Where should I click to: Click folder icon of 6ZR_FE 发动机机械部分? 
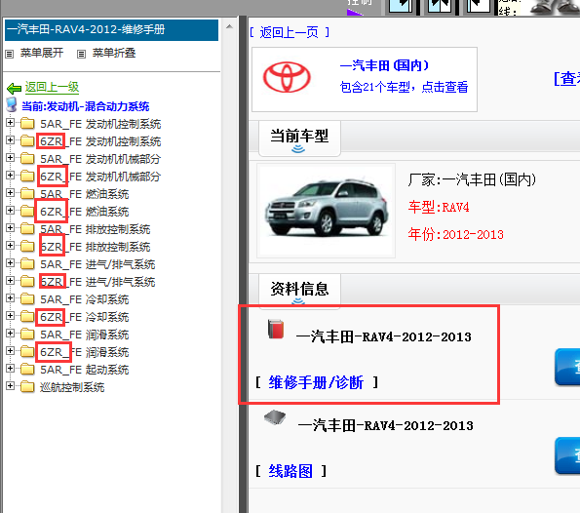(x=27, y=177)
